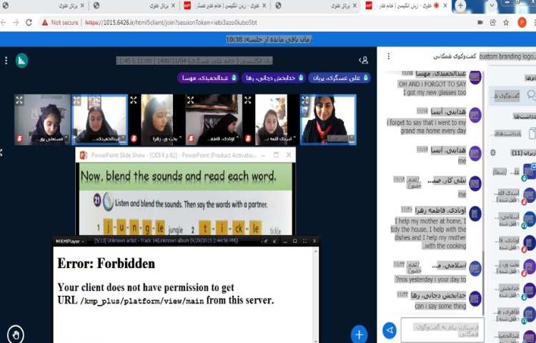Switch to the third browser tab with red favicon

pos(225,6)
